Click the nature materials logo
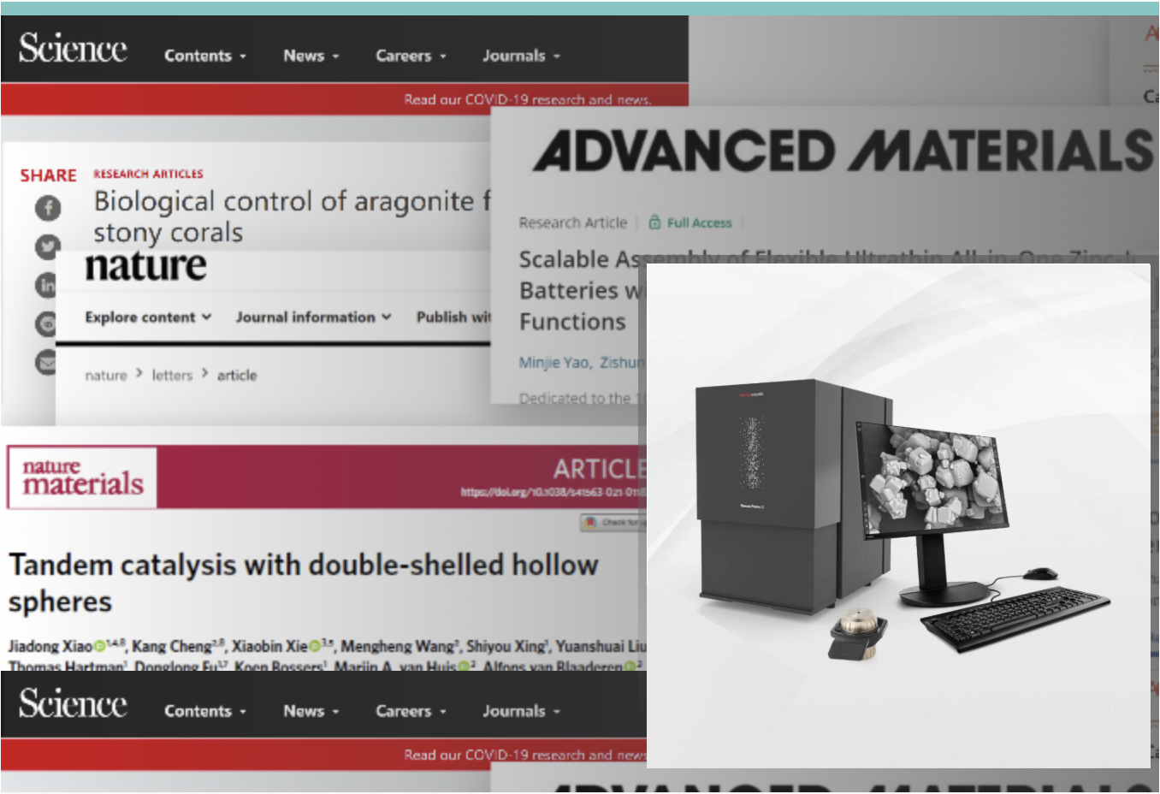The width and height of the screenshot is (1160, 794). tap(83, 477)
